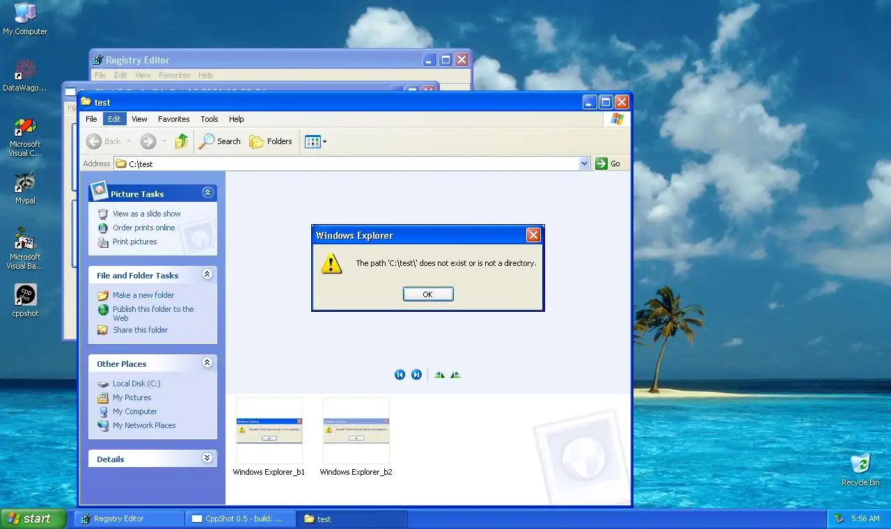Close the Windows Explorer error dialog
This screenshot has height=529, width=891.
click(533, 235)
